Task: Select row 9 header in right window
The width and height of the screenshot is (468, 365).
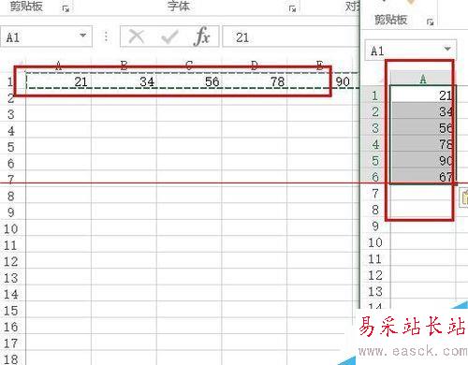Action: pyautogui.click(x=375, y=226)
